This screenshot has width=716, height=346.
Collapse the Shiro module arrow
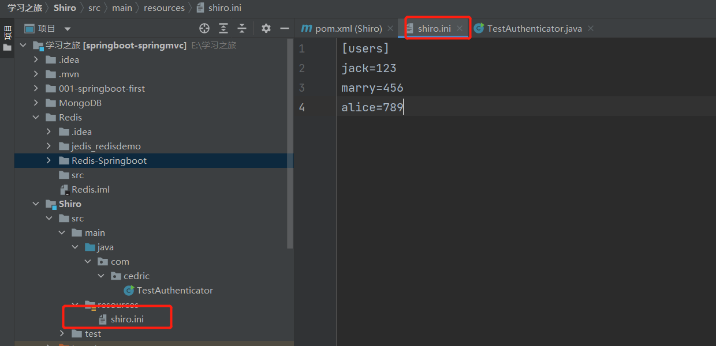(x=36, y=204)
